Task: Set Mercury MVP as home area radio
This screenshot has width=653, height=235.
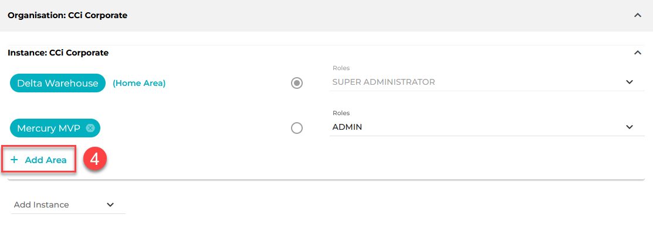Action: [296, 128]
